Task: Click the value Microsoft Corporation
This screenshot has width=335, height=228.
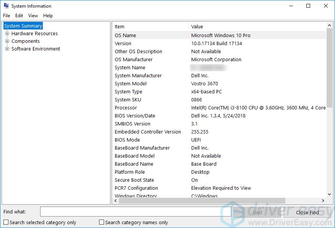Action: coord(216,60)
